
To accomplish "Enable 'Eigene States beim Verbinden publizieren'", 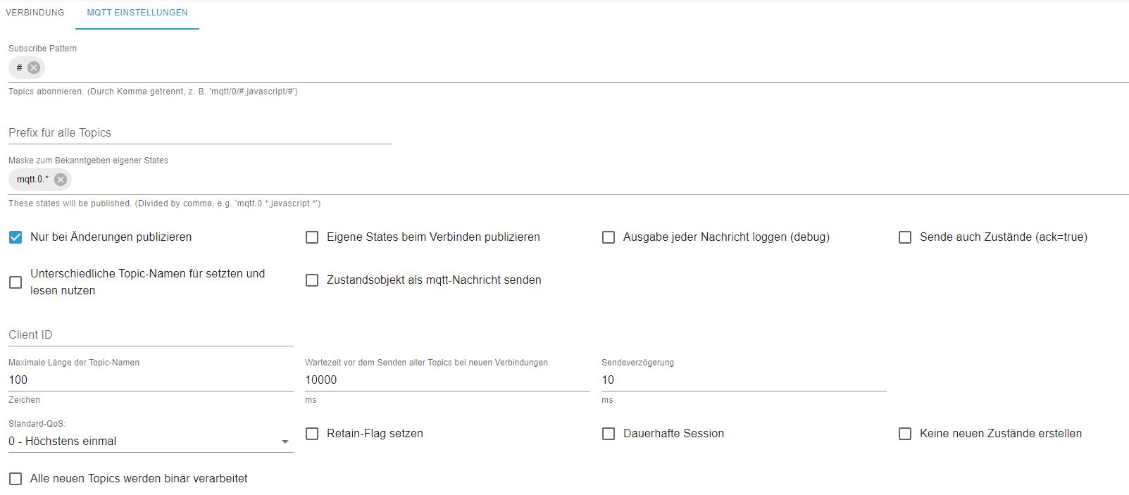I will pyautogui.click(x=312, y=237).
